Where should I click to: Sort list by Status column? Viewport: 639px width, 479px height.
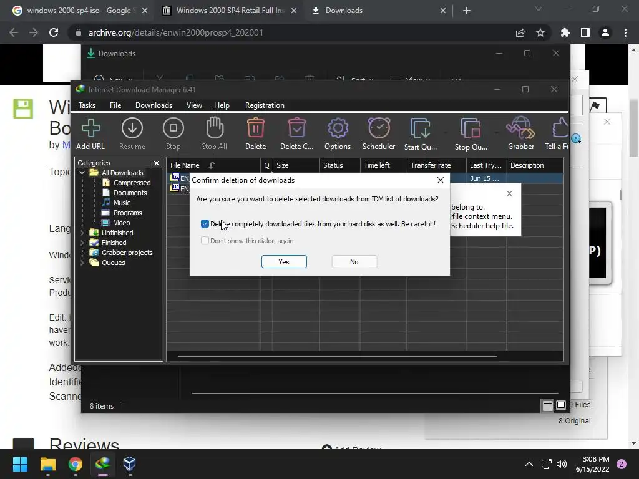click(x=340, y=165)
